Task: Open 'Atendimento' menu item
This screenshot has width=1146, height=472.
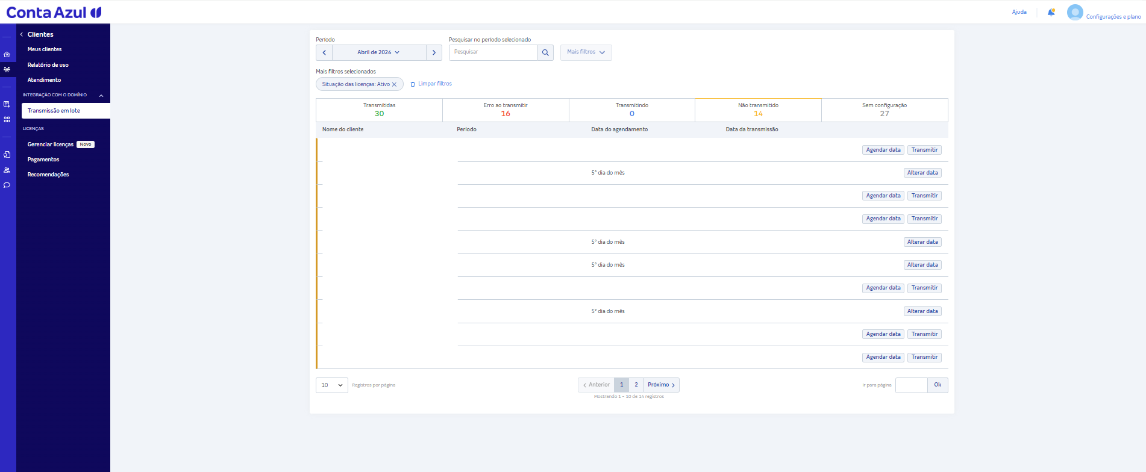Action: (x=44, y=80)
